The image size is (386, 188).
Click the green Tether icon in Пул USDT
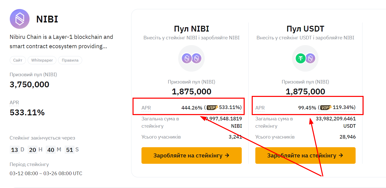[x=301, y=59]
